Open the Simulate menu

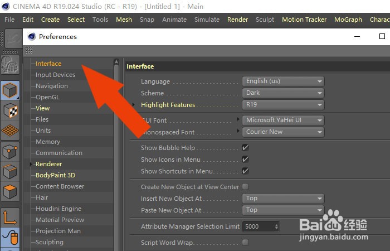[x=207, y=20]
